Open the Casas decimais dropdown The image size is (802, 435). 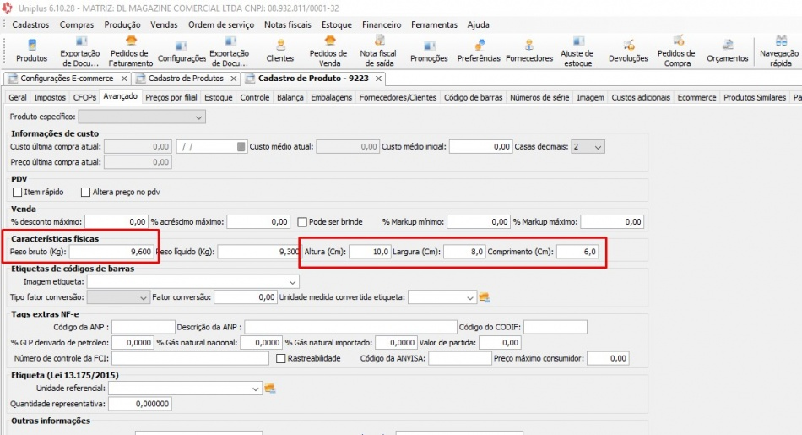click(x=588, y=146)
